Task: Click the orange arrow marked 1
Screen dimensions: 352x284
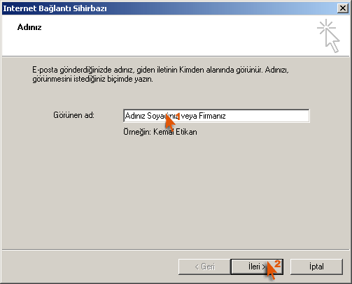Action: click(x=170, y=121)
